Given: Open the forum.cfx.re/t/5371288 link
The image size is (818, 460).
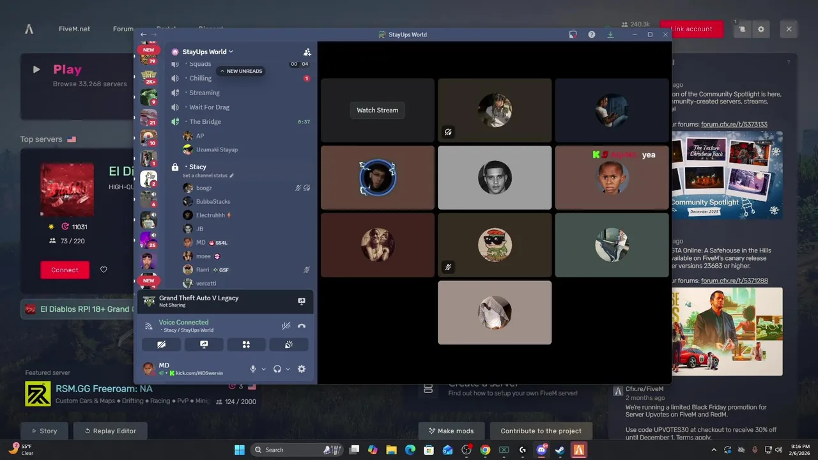Looking at the screenshot, I should (x=734, y=280).
